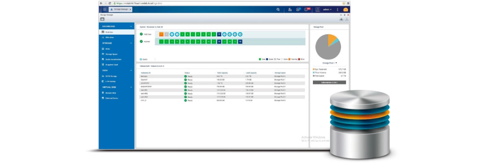
Task: Collapse the DASHBOARD sidebar section
Action: point(131,26)
